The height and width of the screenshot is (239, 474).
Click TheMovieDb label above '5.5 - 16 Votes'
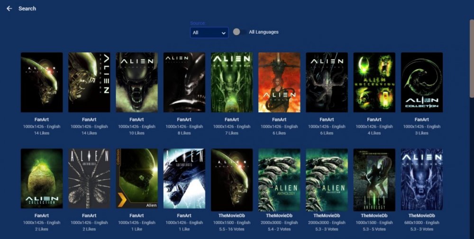pos(232,216)
